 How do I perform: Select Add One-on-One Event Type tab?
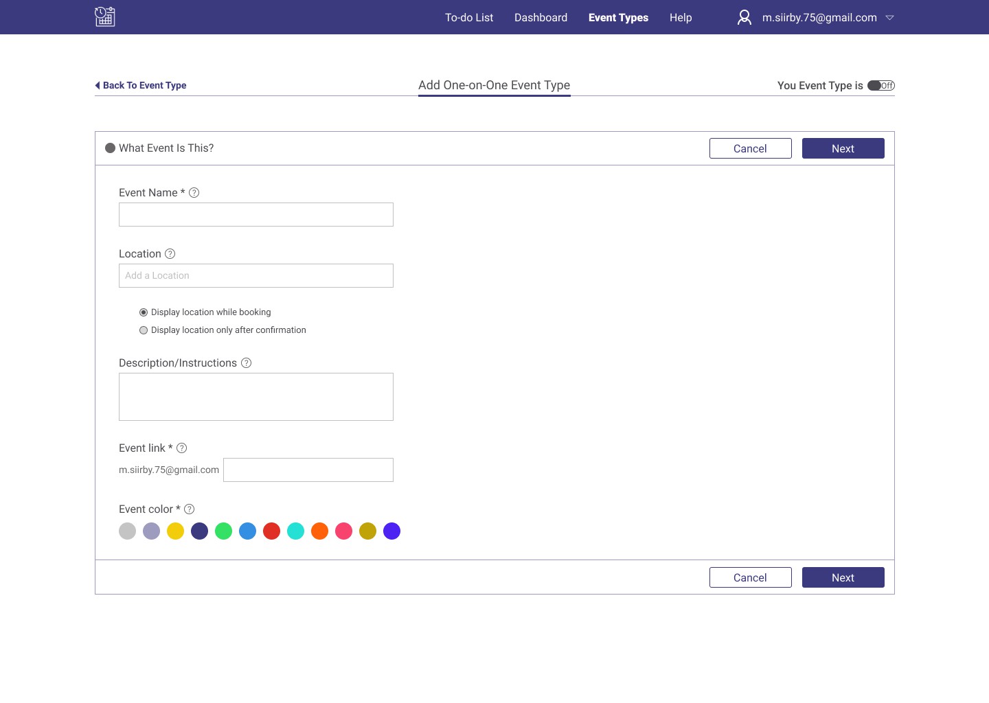pyautogui.click(x=494, y=86)
